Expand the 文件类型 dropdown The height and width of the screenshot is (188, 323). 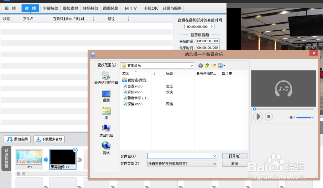click(x=214, y=164)
